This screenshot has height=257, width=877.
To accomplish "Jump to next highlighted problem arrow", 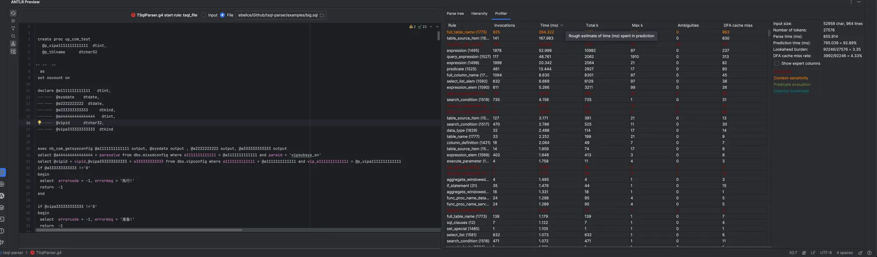I will coord(437,27).
